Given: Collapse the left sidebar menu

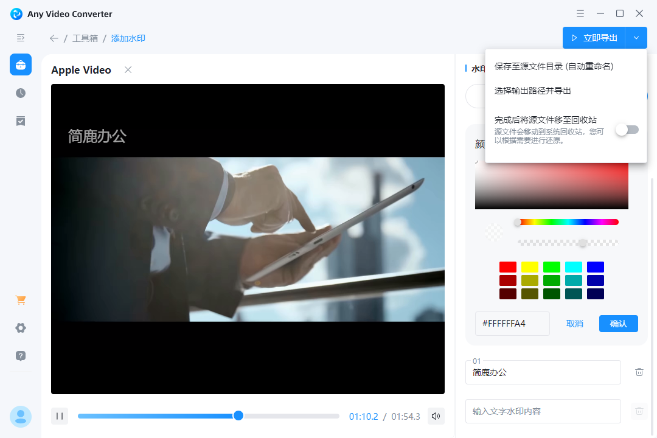Looking at the screenshot, I should tap(21, 38).
